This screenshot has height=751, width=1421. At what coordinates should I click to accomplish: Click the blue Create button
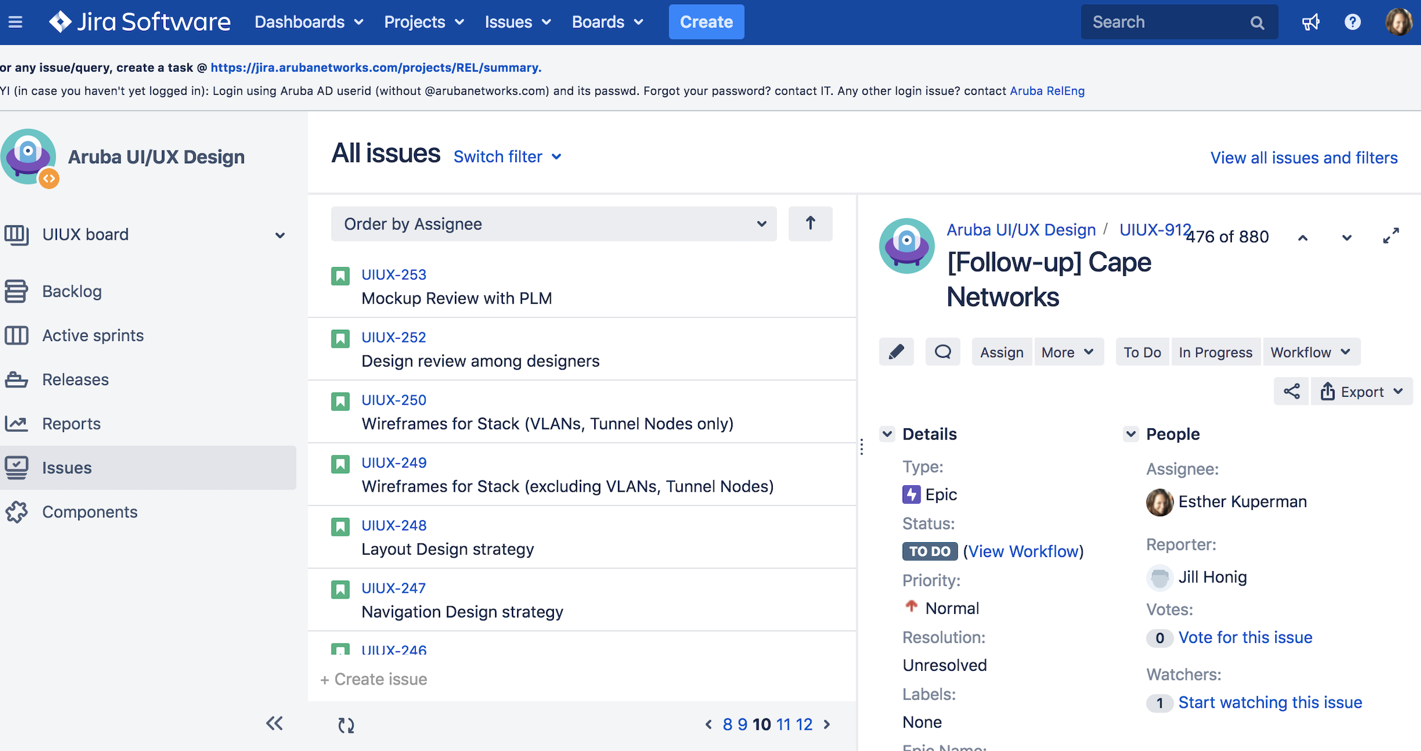tap(706, 22)
